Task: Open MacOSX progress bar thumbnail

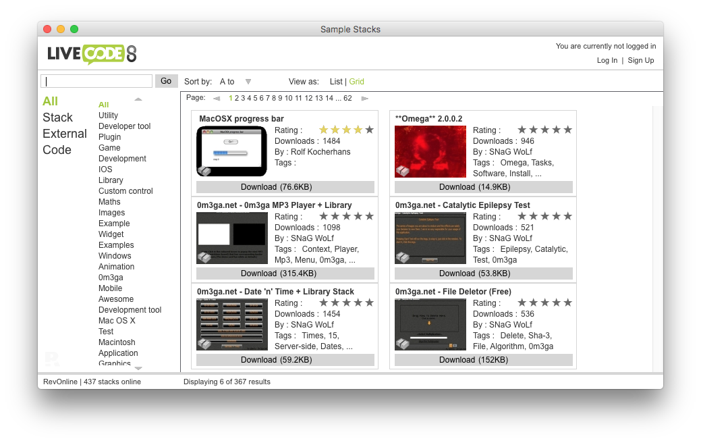Action: click(231, 151)
